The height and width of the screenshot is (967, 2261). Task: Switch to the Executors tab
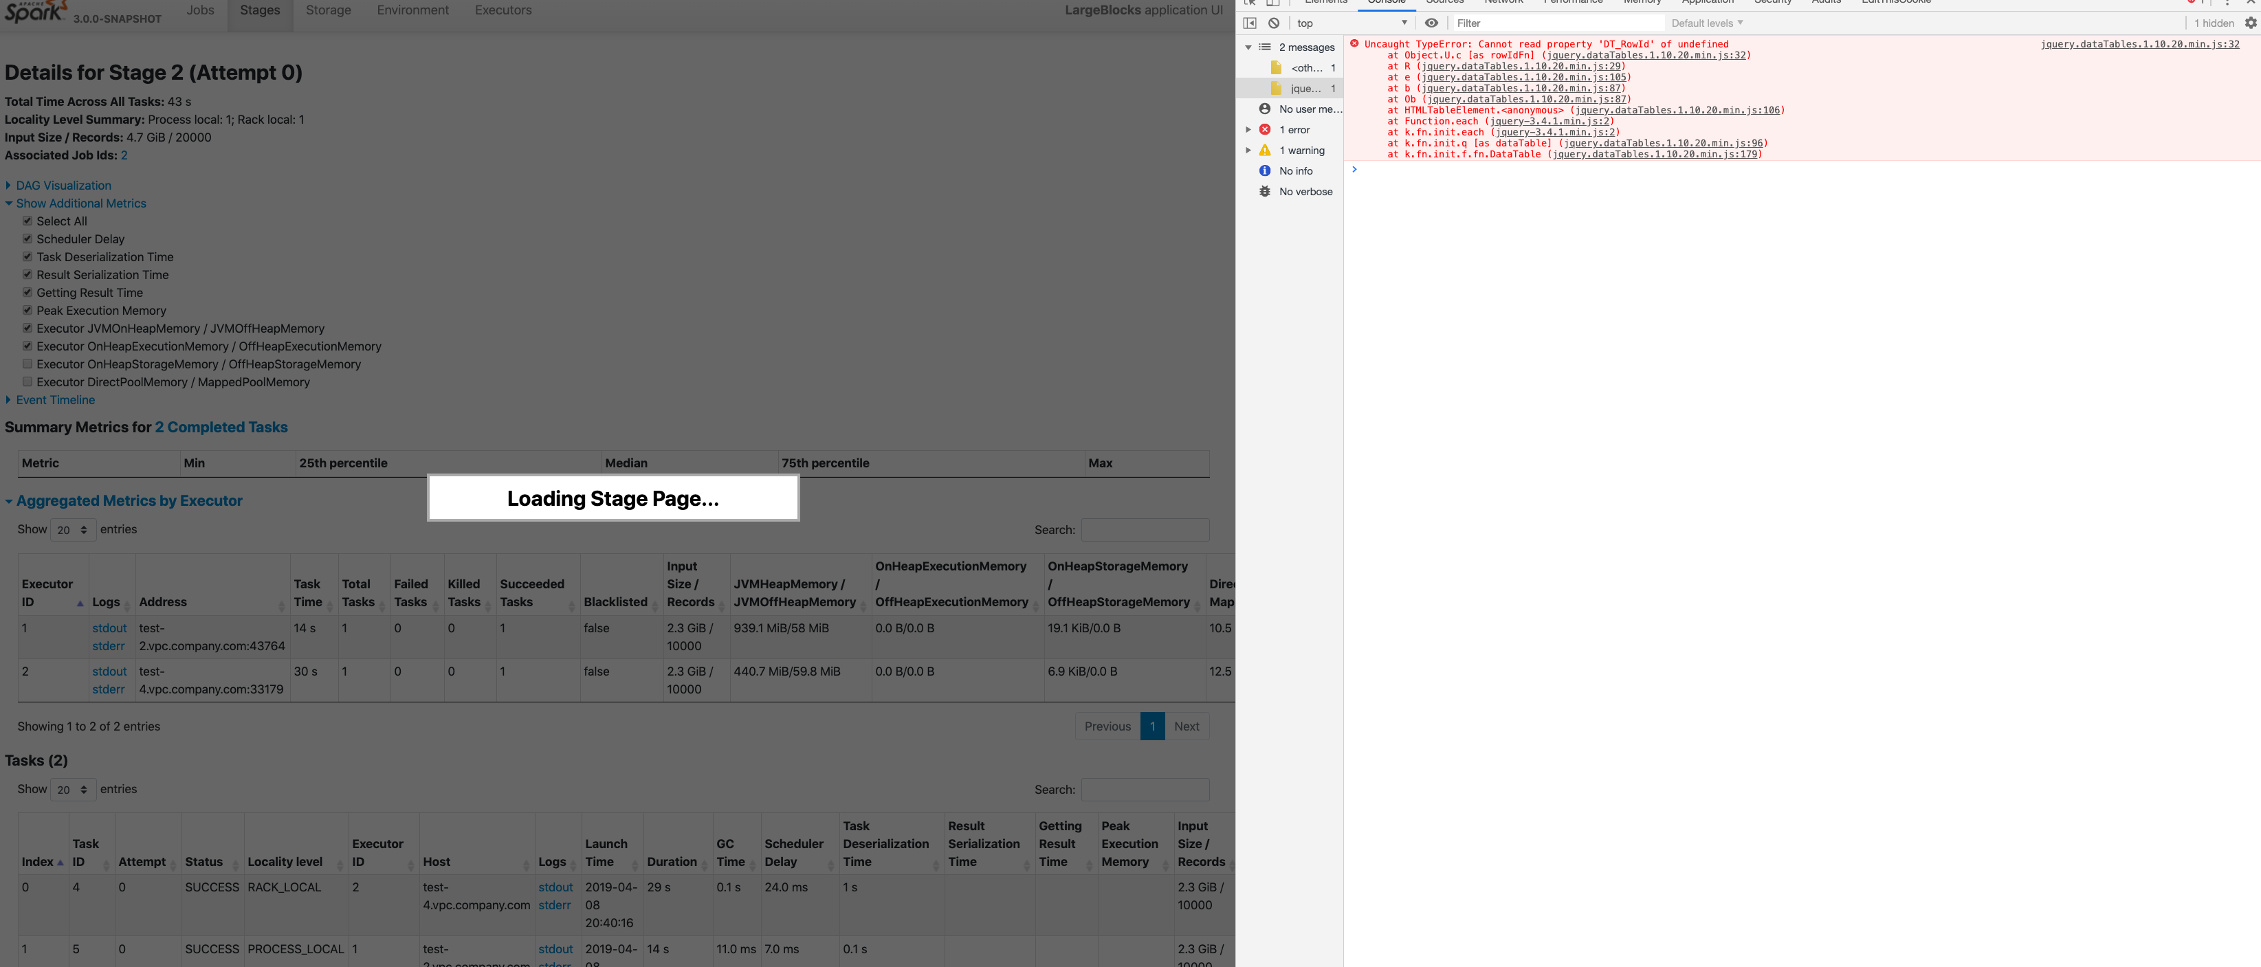point(503,10)
